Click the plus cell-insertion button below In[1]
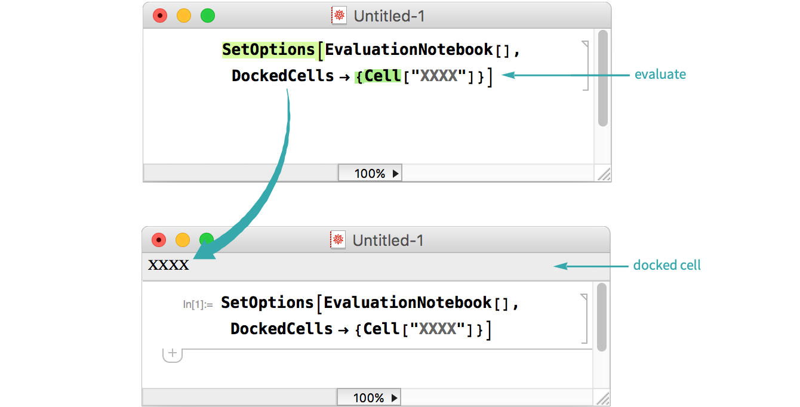The image size is (800, 407). (x=173, y=354)
